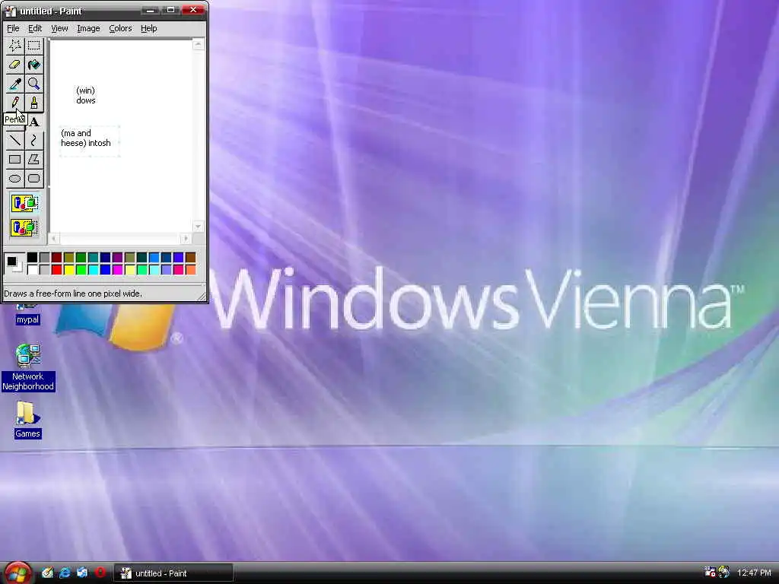Click the untitled - Paint taskbar button
Viewport: 779px width, 584px height.
point(173,573)
